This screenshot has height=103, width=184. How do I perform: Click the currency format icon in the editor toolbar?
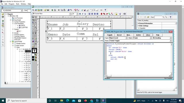tap(101, 14)
